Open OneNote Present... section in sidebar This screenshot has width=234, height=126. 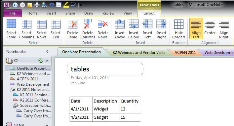coord(28,68)
